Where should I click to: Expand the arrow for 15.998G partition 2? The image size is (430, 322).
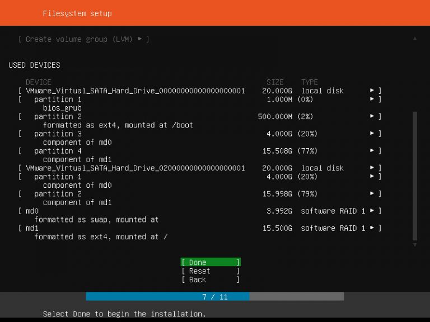tap(372, 193)
